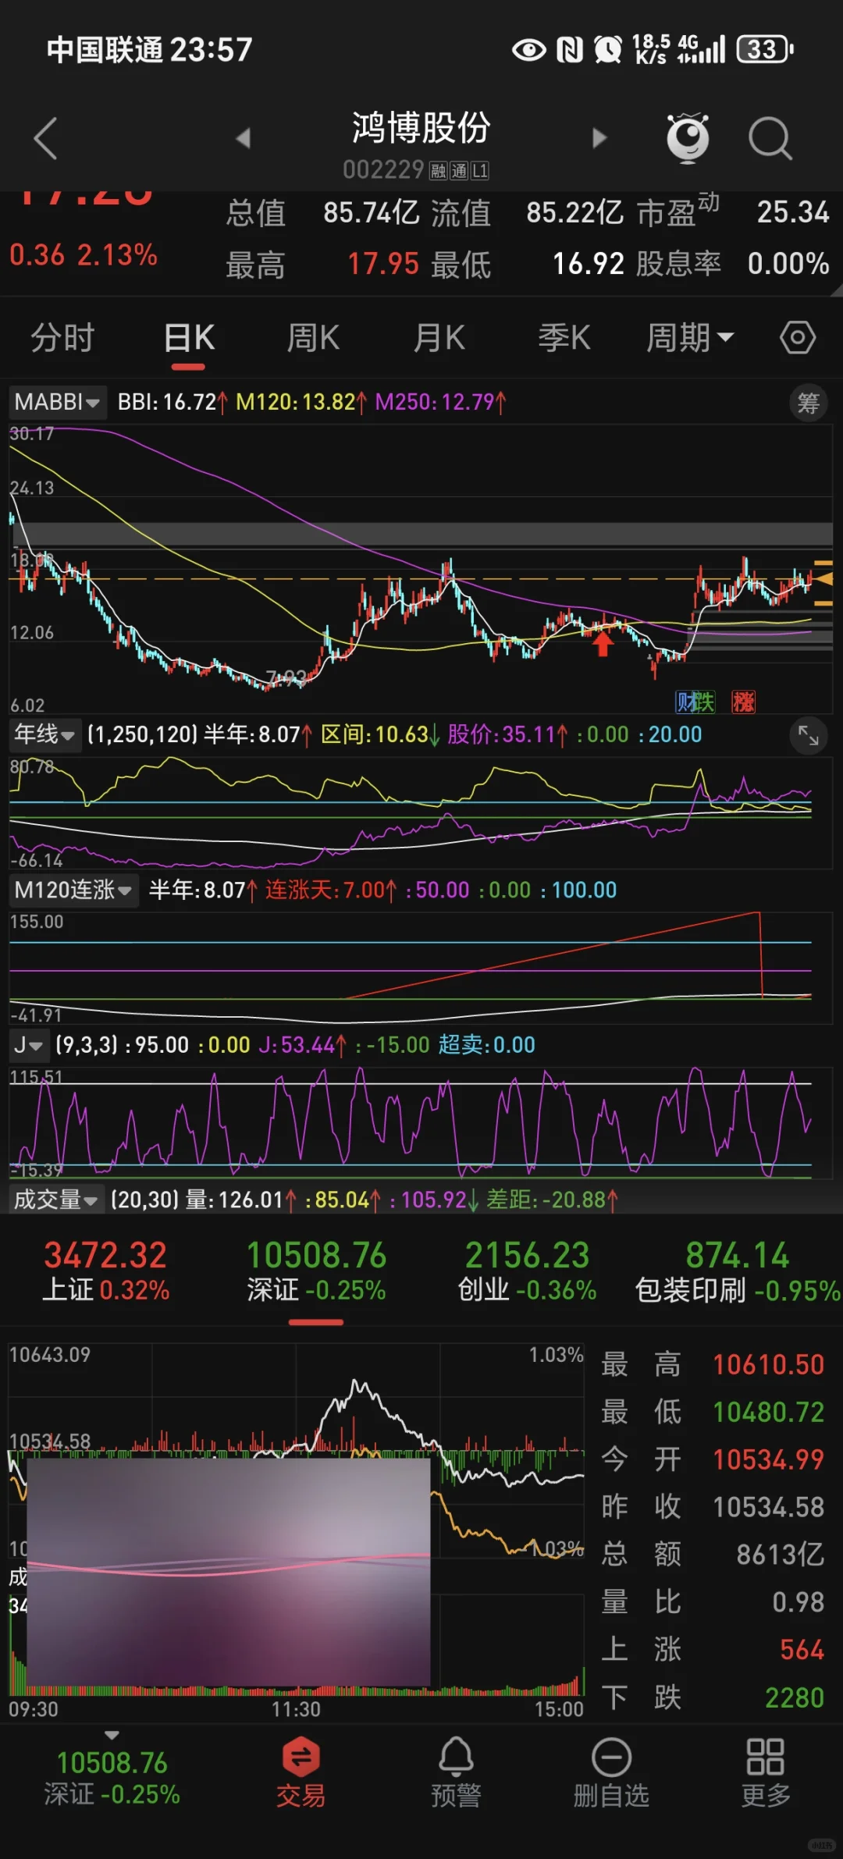
Task: Open the MABBI indicator dropdown
Action: 58,403
